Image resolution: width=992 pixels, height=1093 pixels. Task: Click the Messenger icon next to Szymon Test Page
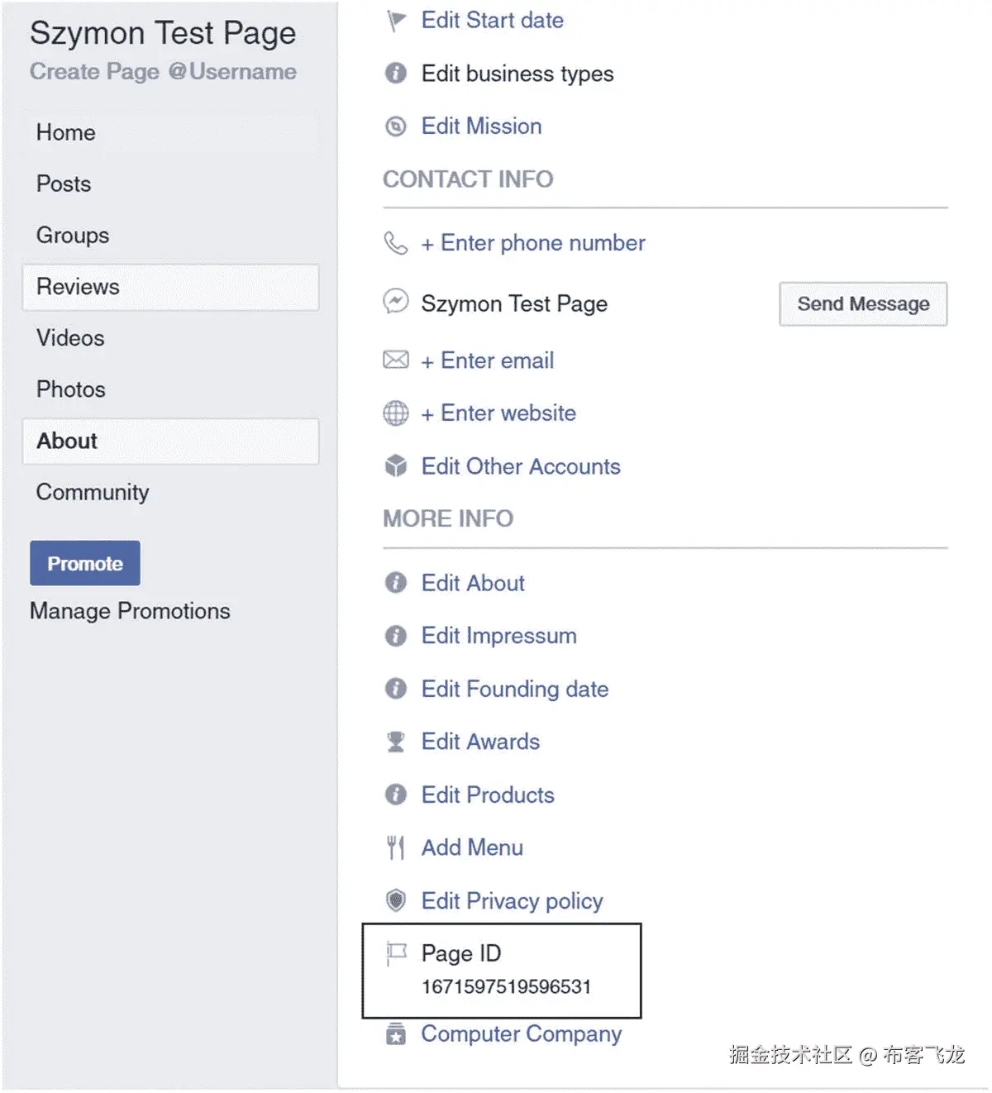pos(396,303)
